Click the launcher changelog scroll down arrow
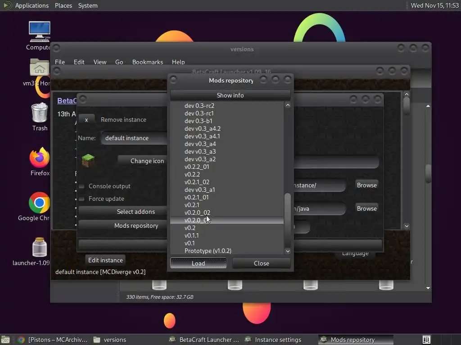Screen dimensions: 461x345 pos(407,226)
